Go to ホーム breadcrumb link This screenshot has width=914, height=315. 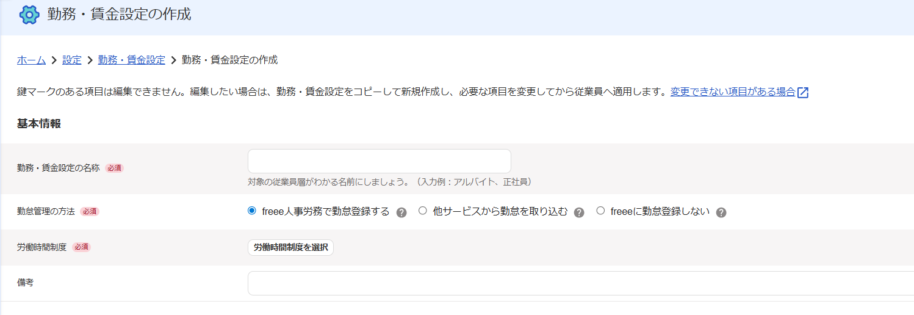(x=31, y=60)
